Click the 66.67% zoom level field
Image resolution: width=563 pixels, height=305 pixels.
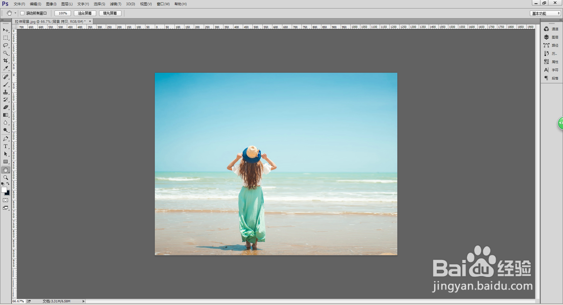tap(18, 301)
